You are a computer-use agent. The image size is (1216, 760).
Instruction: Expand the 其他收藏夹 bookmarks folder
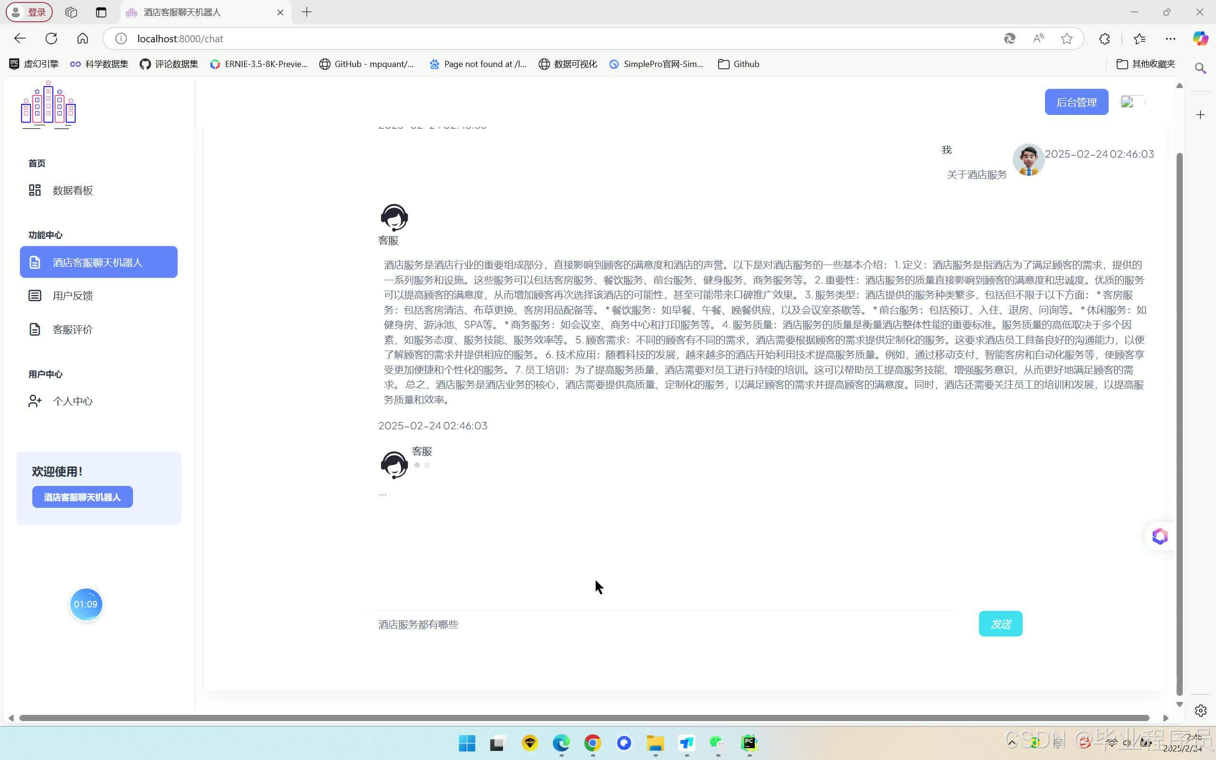tap(1146, 64)
